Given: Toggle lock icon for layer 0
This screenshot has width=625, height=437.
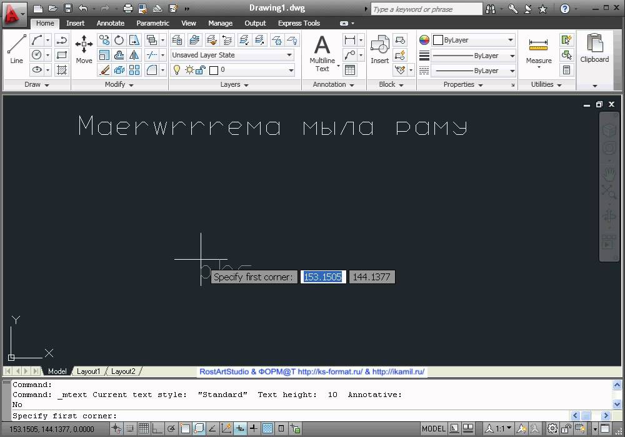Looking at the screenshot, I should (x=201, y=70).
